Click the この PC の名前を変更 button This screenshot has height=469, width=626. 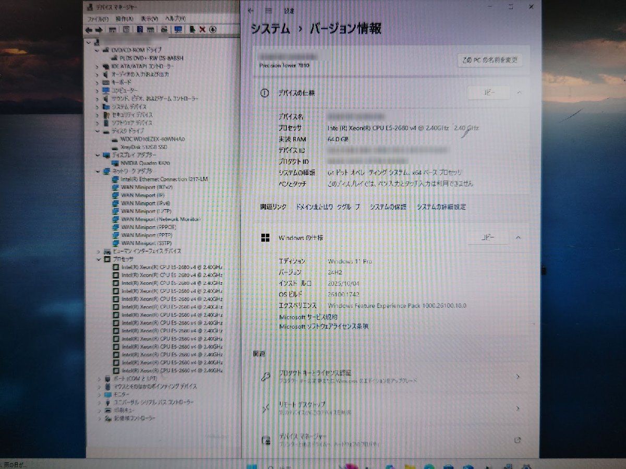coord(490,60)
